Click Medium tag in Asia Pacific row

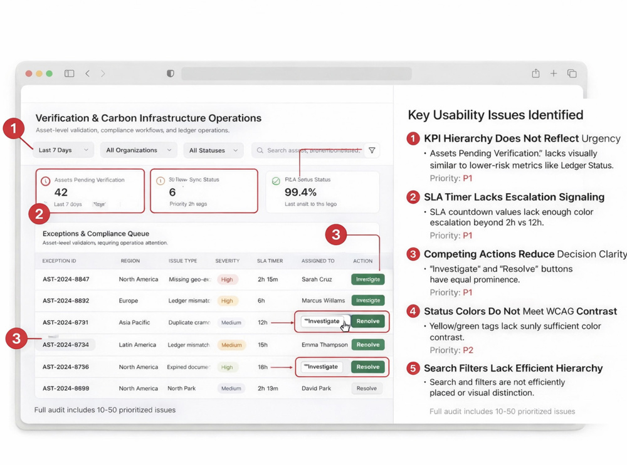tap(231, 323)
